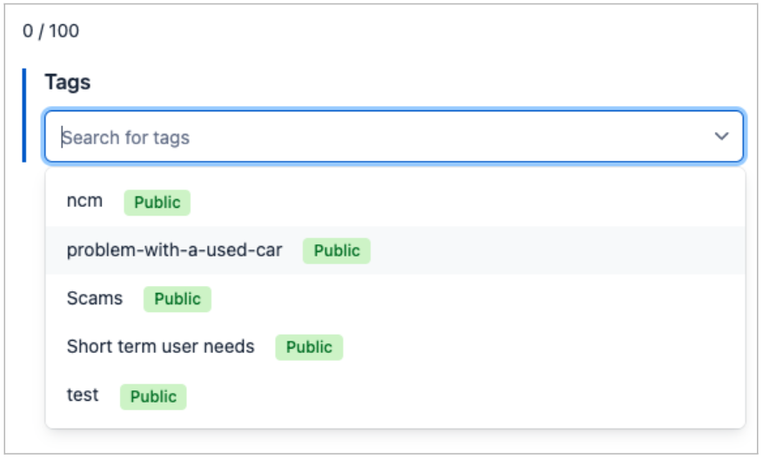Click the Public badge next to Scams
Image resolution: width=763 pixels, height=459 pixels.
[x=177, y=300]
